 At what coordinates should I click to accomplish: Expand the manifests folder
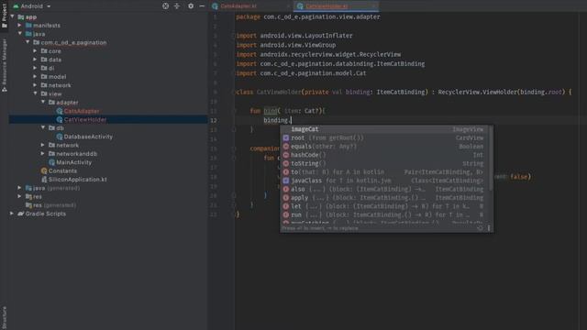point(20,25)
